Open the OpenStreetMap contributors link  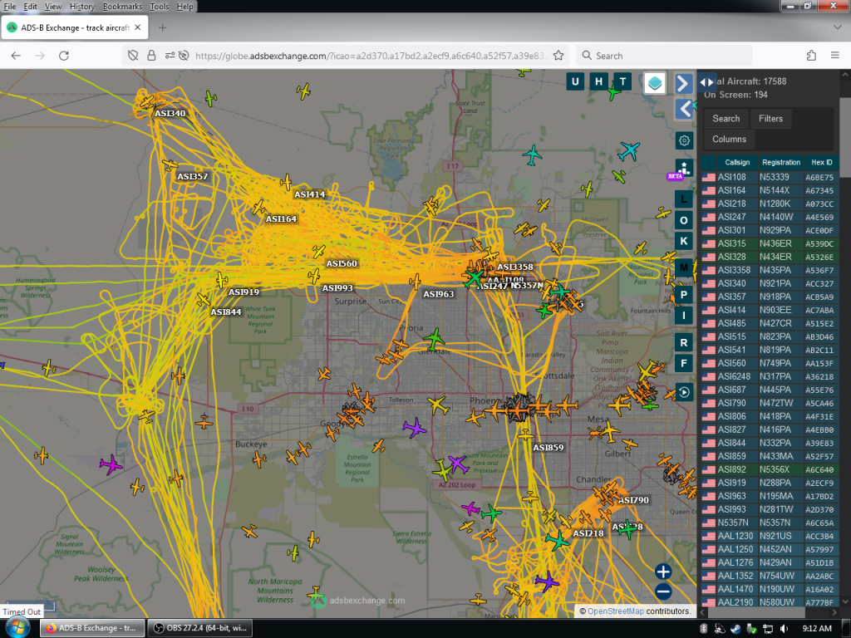tap(616, 611)
